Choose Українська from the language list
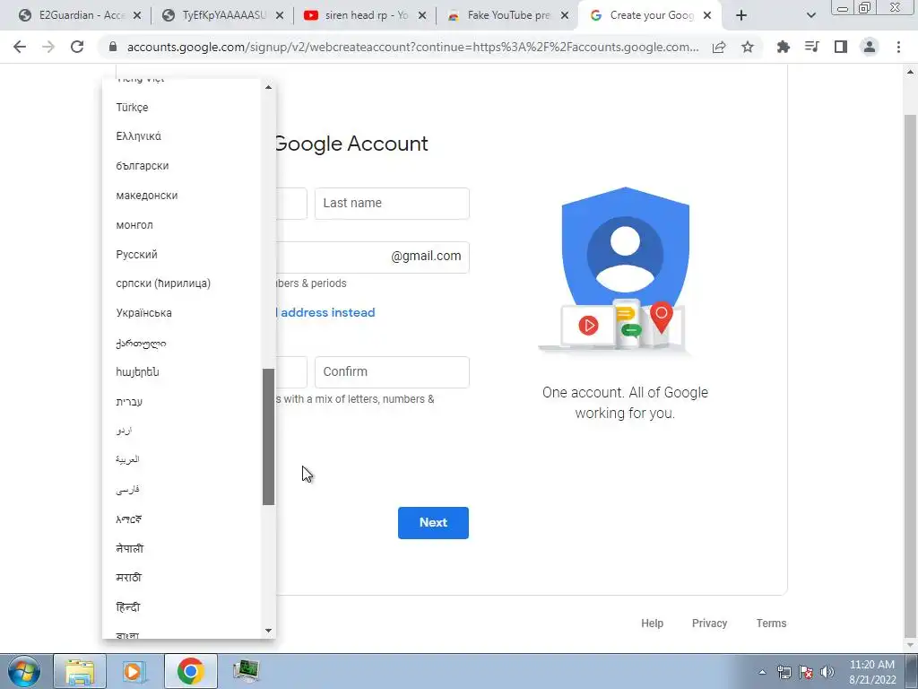918x689 pixels. click(x=181, y=313)
